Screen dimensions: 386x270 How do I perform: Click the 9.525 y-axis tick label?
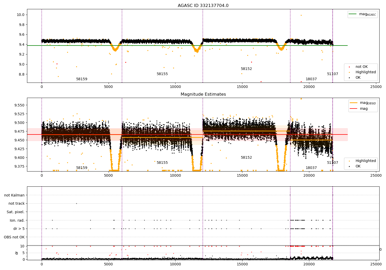(x=20, y=114)
